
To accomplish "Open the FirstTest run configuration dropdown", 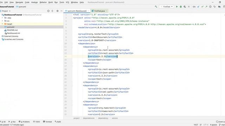I will (x=166, y=7).
